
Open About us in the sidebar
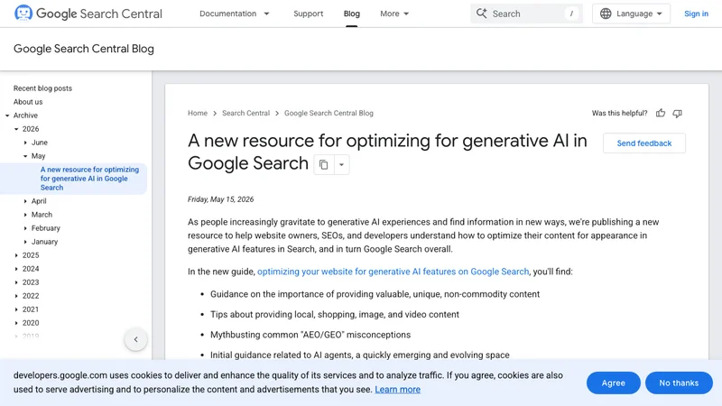tap(28, 102)
